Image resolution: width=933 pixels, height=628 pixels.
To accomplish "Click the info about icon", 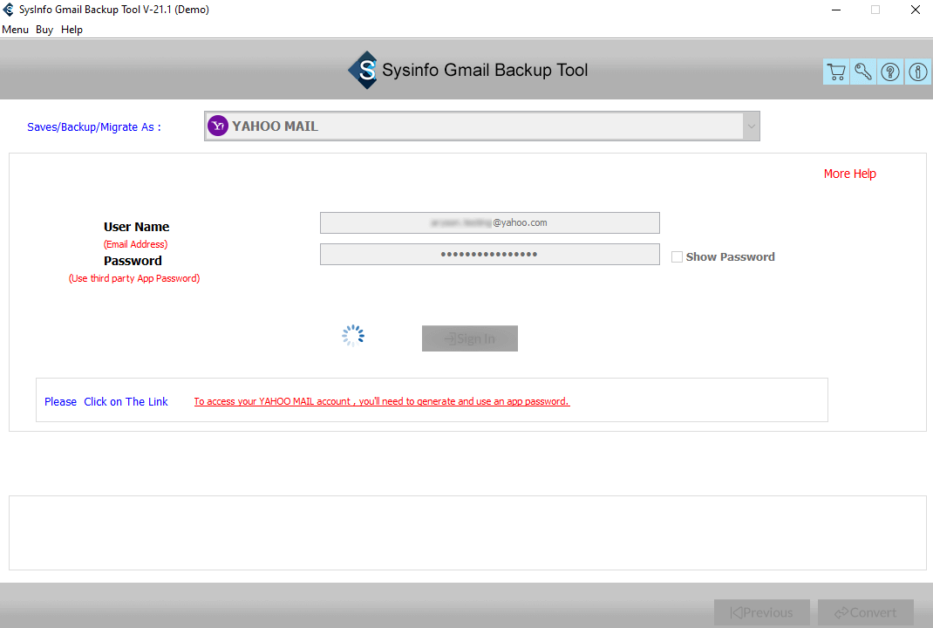I will pyautogui.click(x=917, y=72).
